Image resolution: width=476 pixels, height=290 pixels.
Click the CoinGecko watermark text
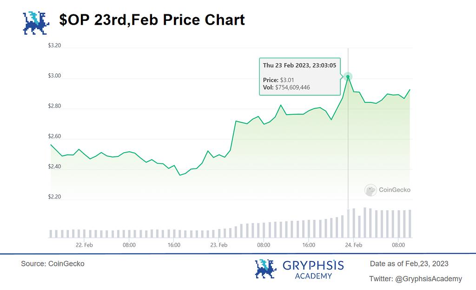pos(395,190)
